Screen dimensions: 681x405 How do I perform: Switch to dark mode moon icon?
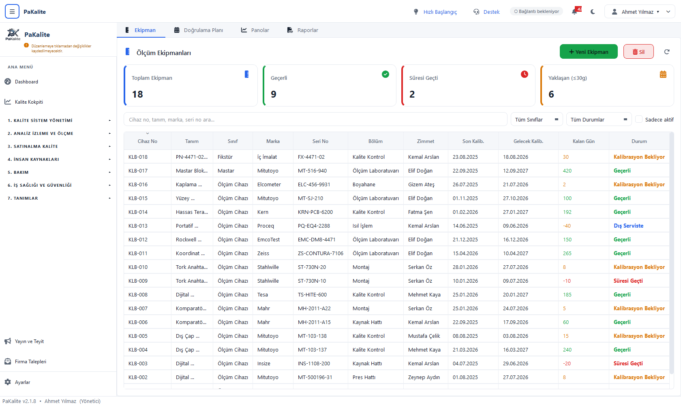pyautogui.click(x=593, y=12)
